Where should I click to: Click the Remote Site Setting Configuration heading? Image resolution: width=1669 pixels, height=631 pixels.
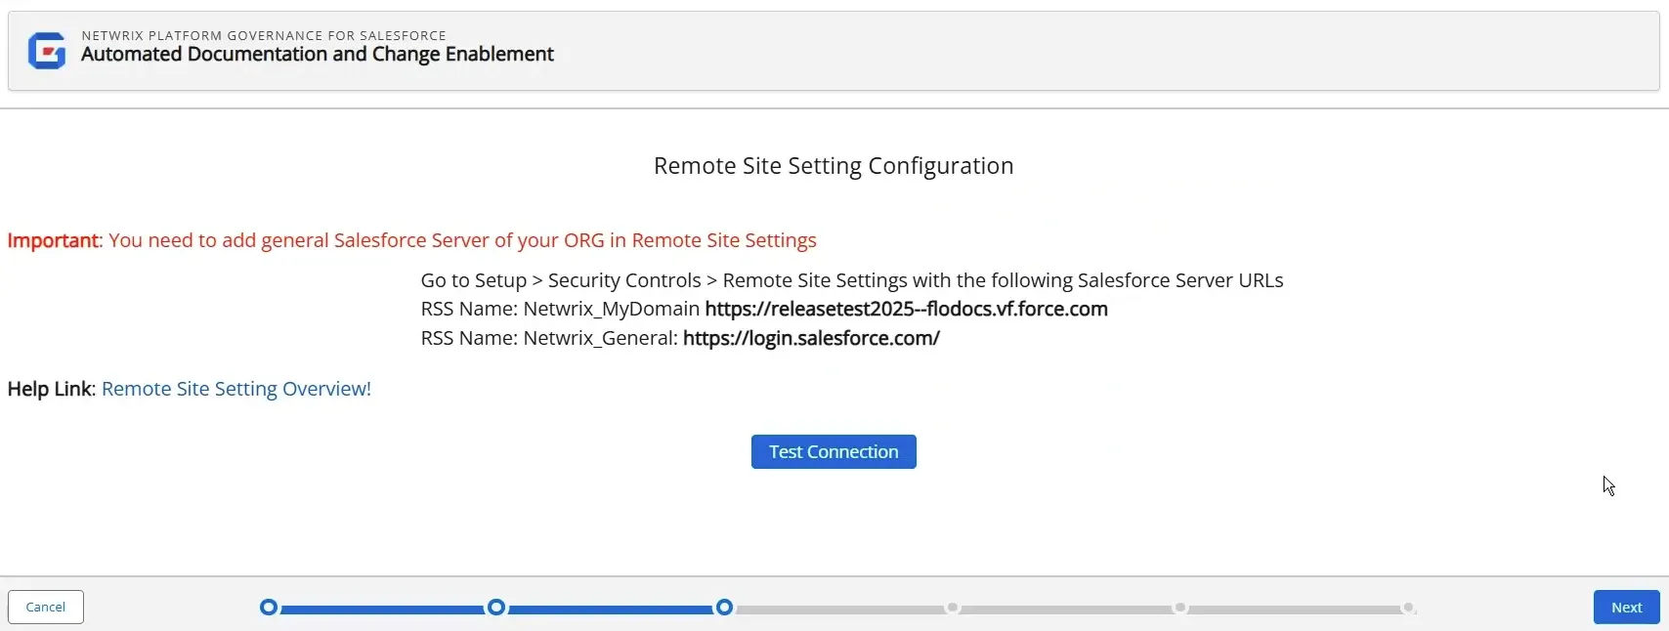click(834, 166)
